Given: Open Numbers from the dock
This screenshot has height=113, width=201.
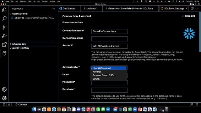Looking at the screenshot, I should (x=98, y=110).
